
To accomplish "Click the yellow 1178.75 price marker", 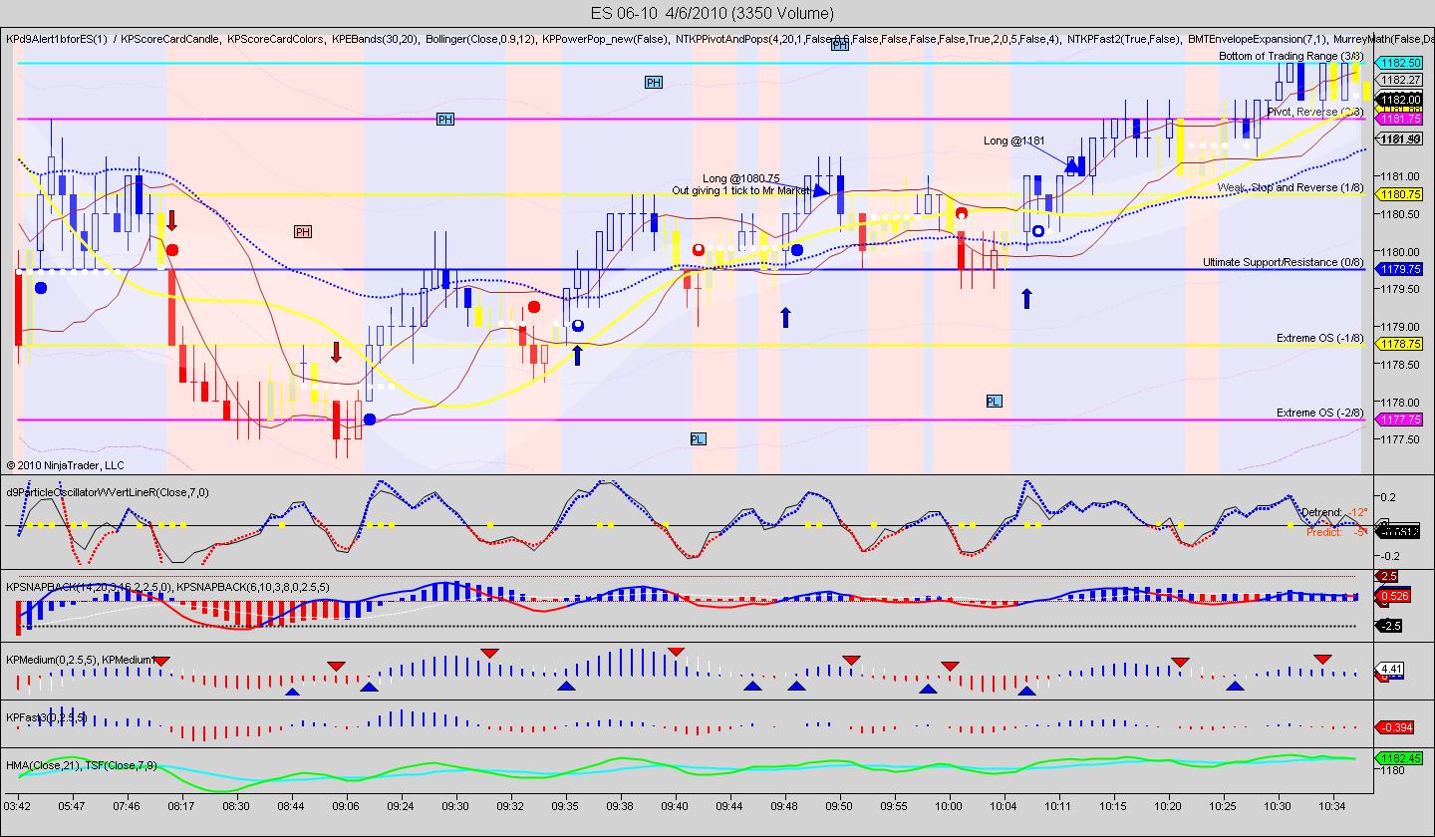I will 1398,344.
